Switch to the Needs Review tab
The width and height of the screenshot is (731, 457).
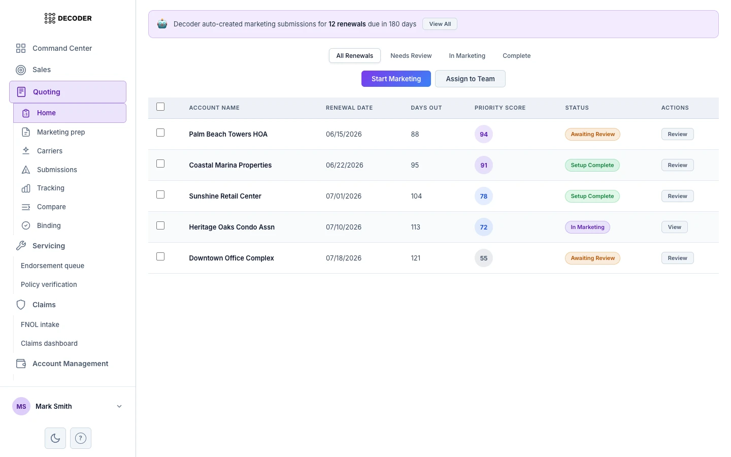411,56
